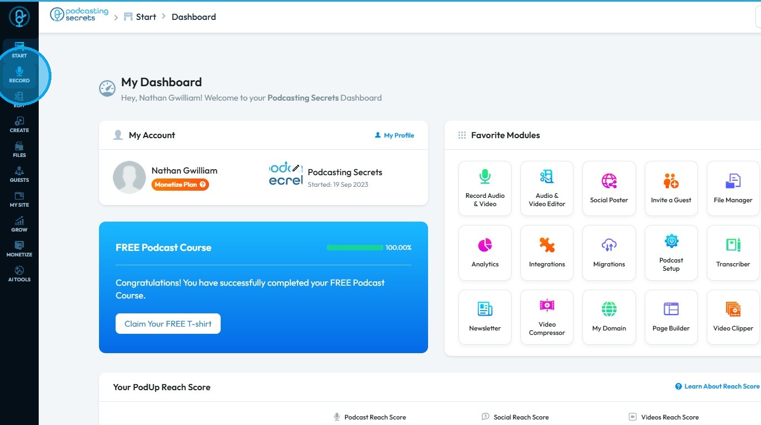Open the Integrations module
The width and height of the screenshot is (761, 425).
[x=547, y=253]
